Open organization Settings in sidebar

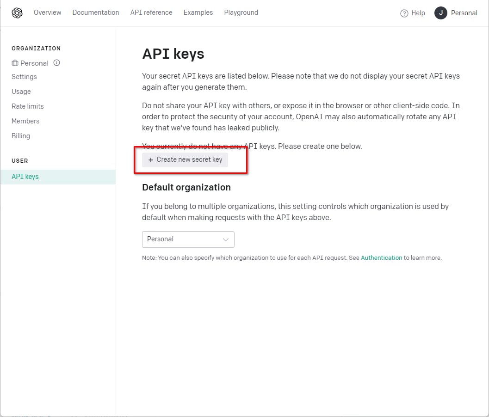click(24, 77)
